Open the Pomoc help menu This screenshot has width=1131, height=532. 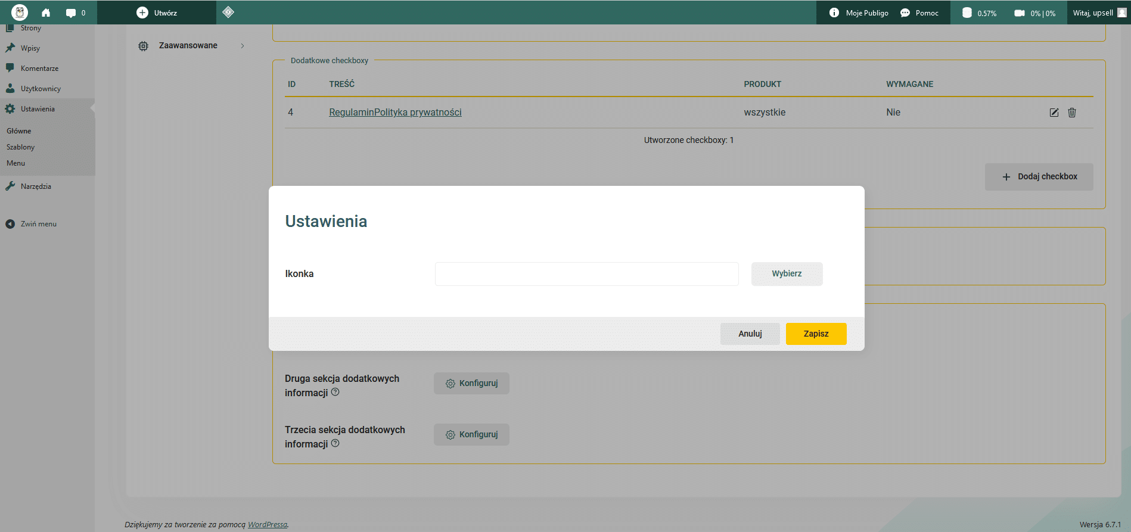point(919,13)
